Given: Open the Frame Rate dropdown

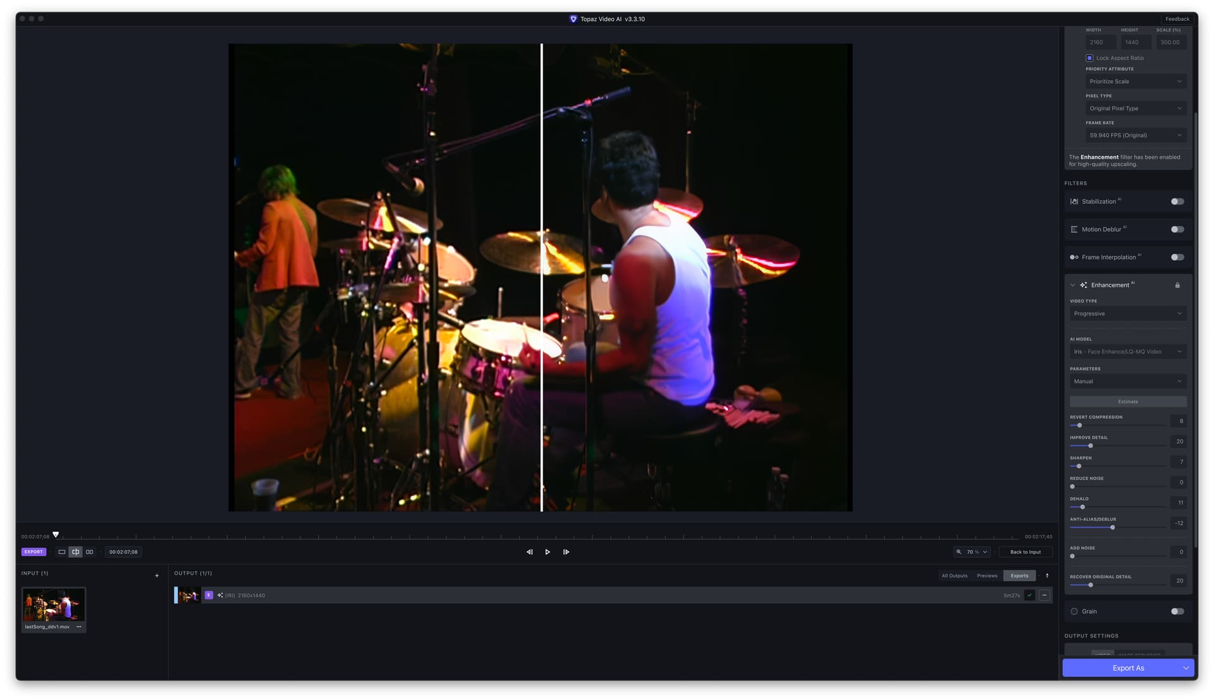Looking at the screenshot, I should point(1136,135).
